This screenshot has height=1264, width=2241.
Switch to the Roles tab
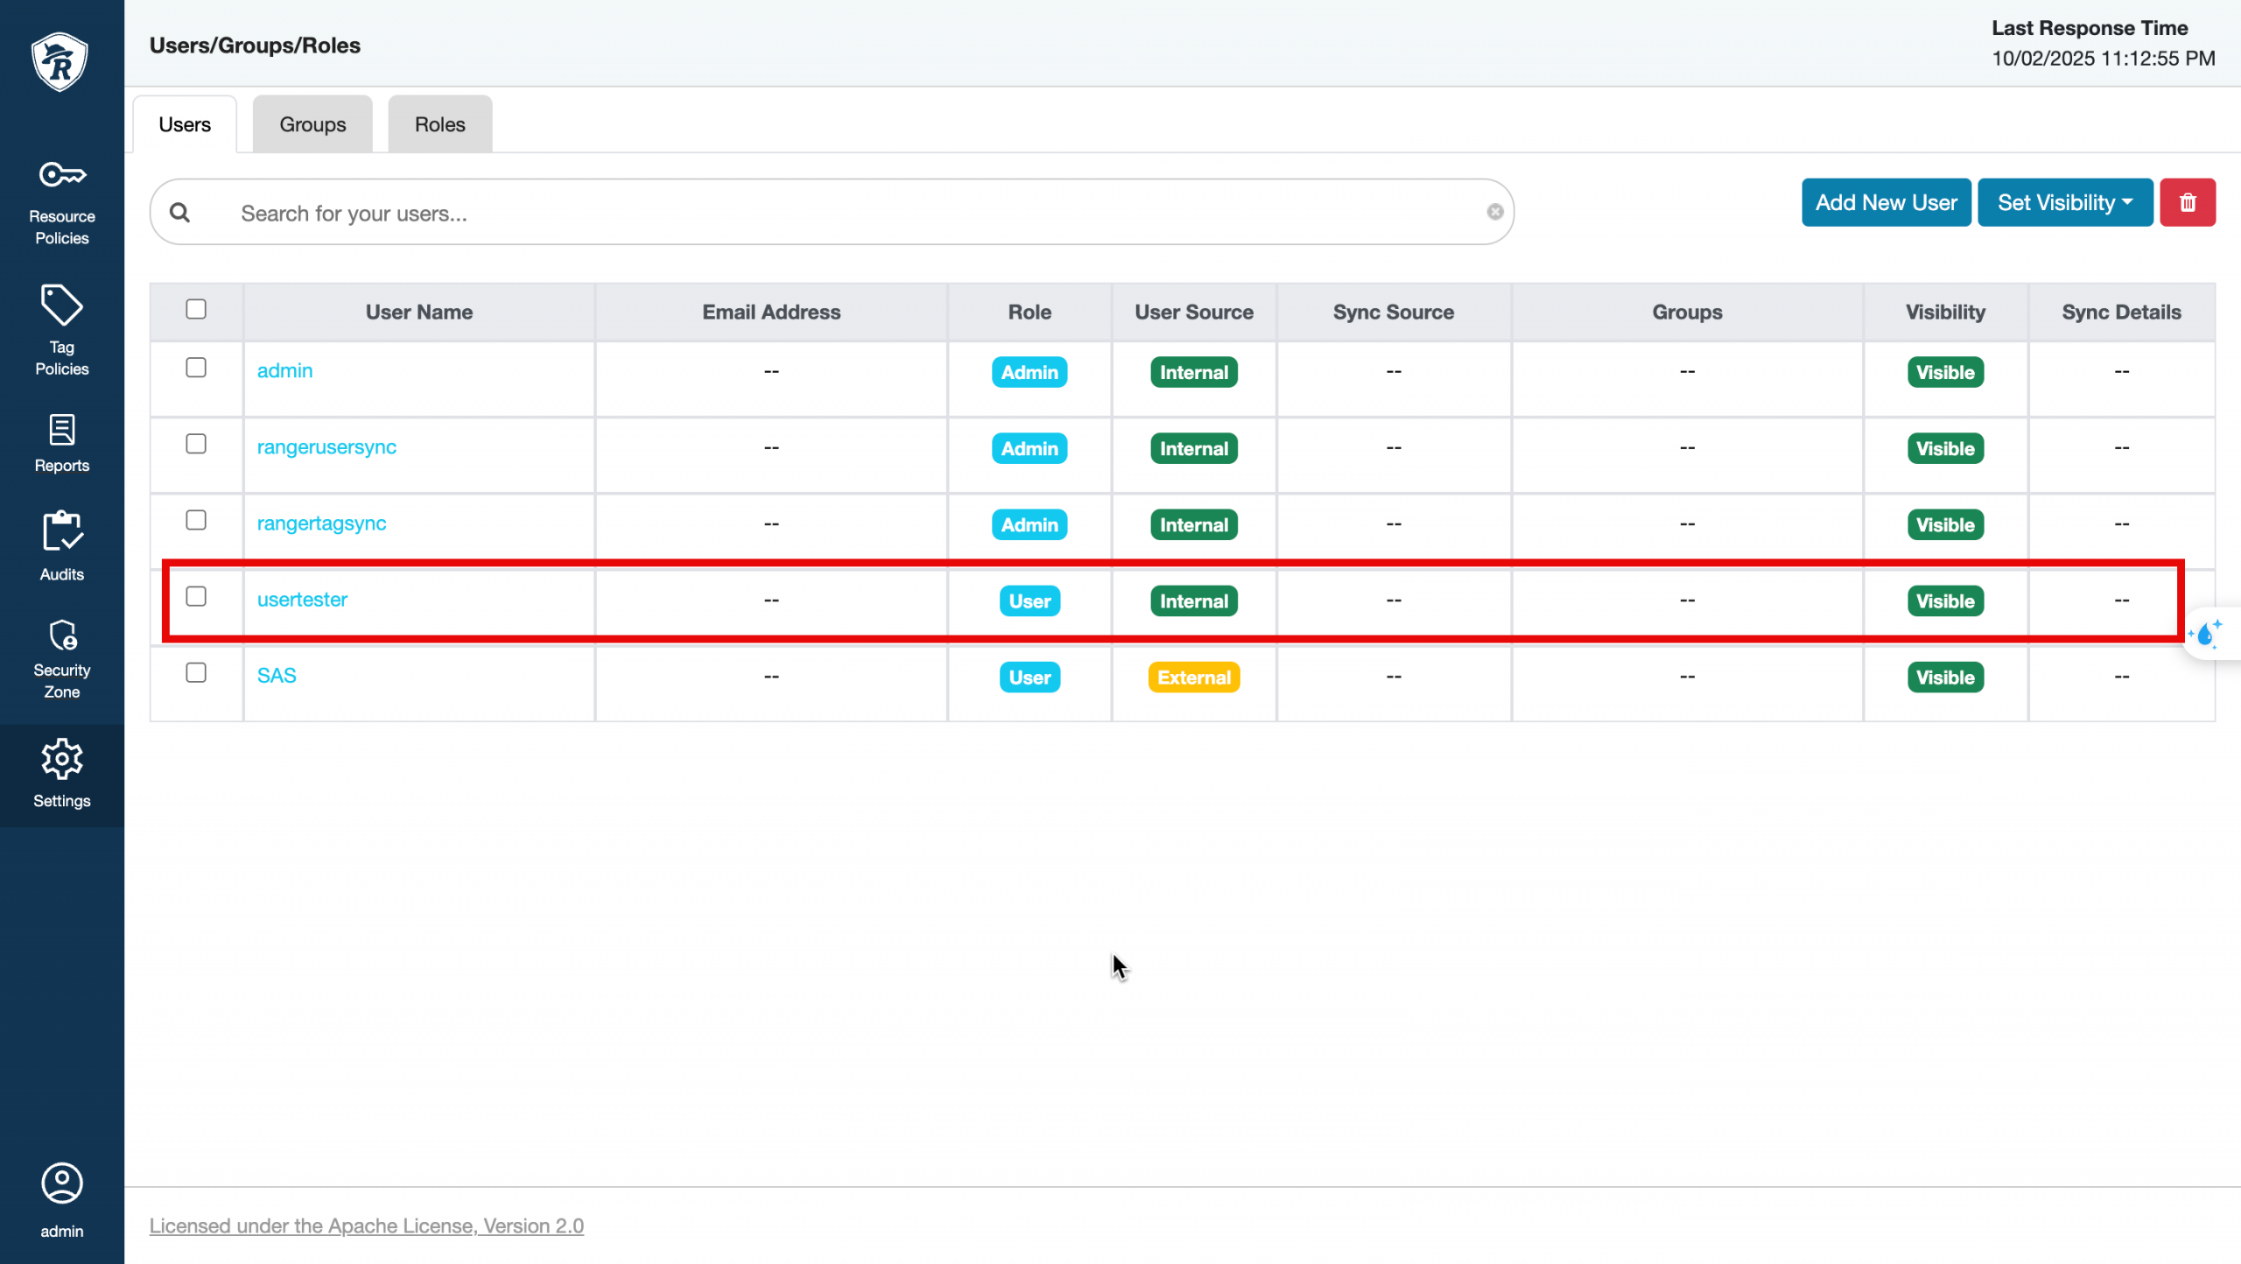pyautogui.click(x=439, y=124)
